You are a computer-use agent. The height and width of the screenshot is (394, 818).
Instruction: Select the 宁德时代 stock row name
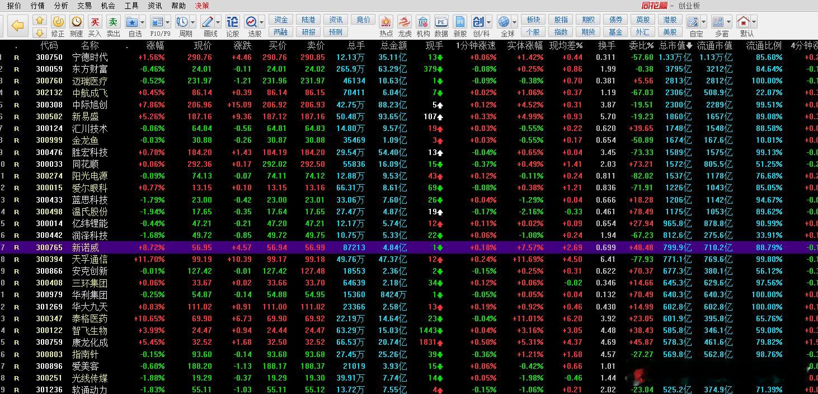coord(90,57)
